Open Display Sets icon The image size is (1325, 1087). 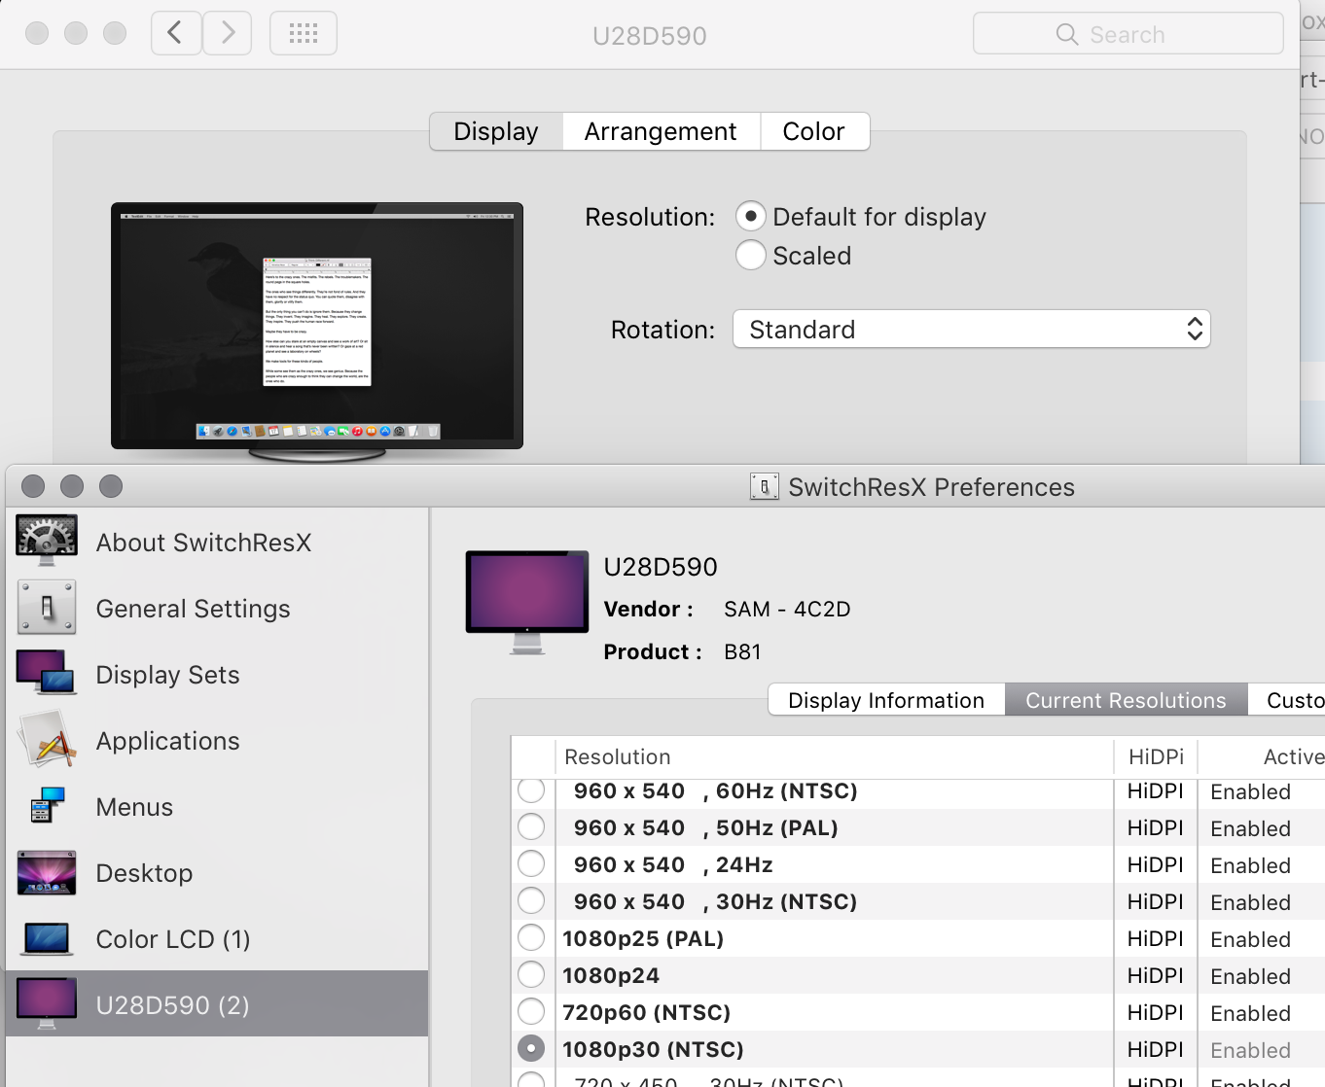coord(47,673)
